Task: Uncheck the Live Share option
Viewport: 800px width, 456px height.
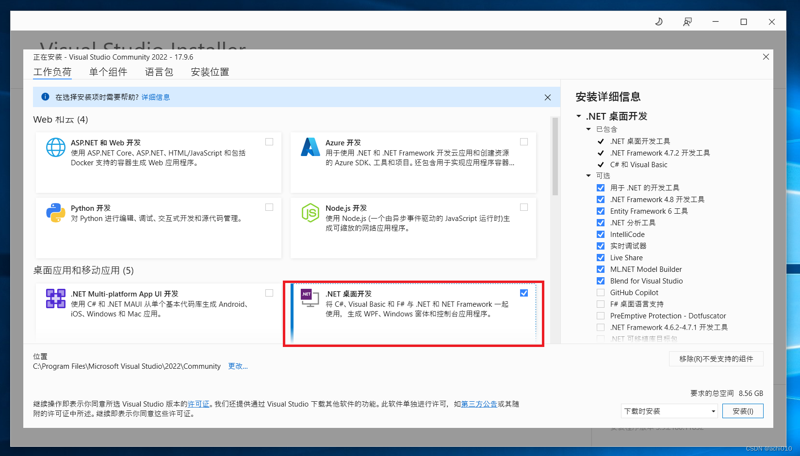Action: [601, 258]
